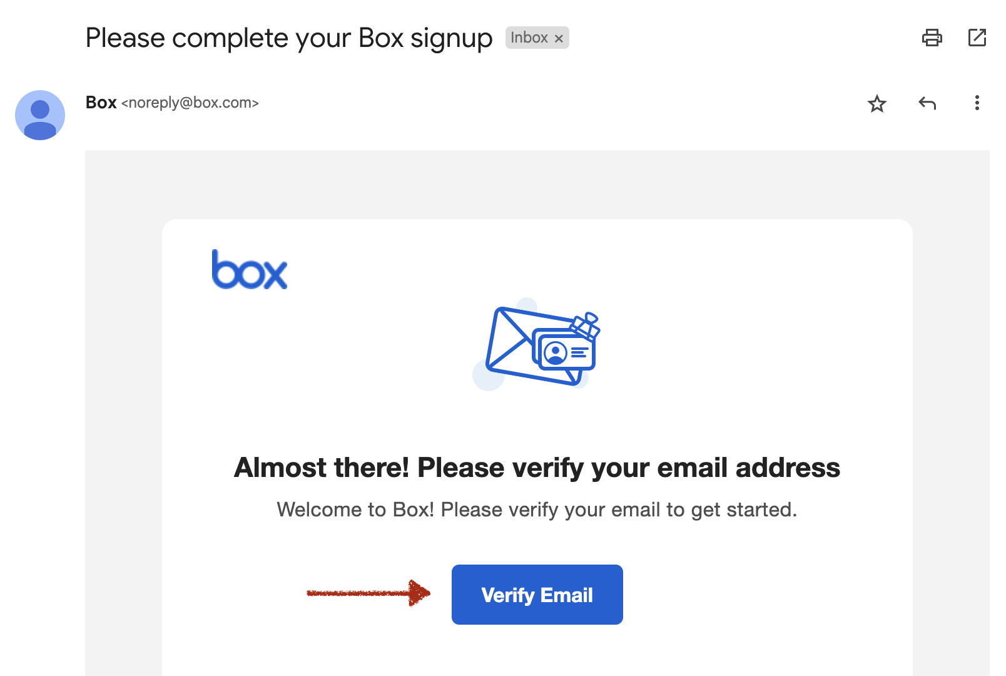Screen dimensions: 1006x676
Task: Click the 'Welcome to Box!' message line
Action: click(x=537, y=510)
